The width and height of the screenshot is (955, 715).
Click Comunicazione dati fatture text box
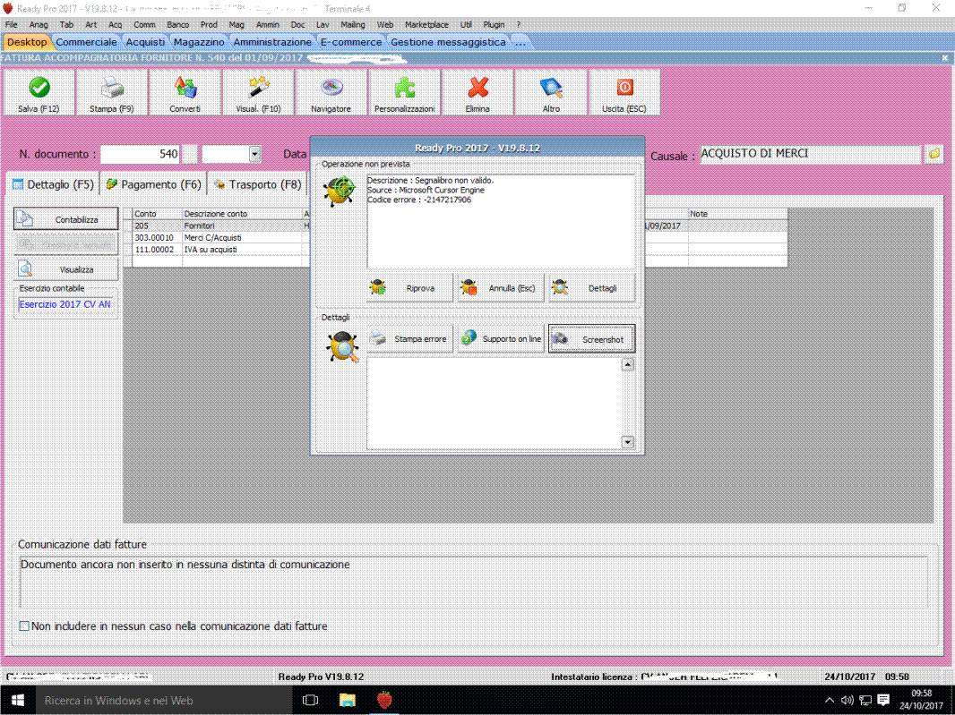tap(474, 581)
